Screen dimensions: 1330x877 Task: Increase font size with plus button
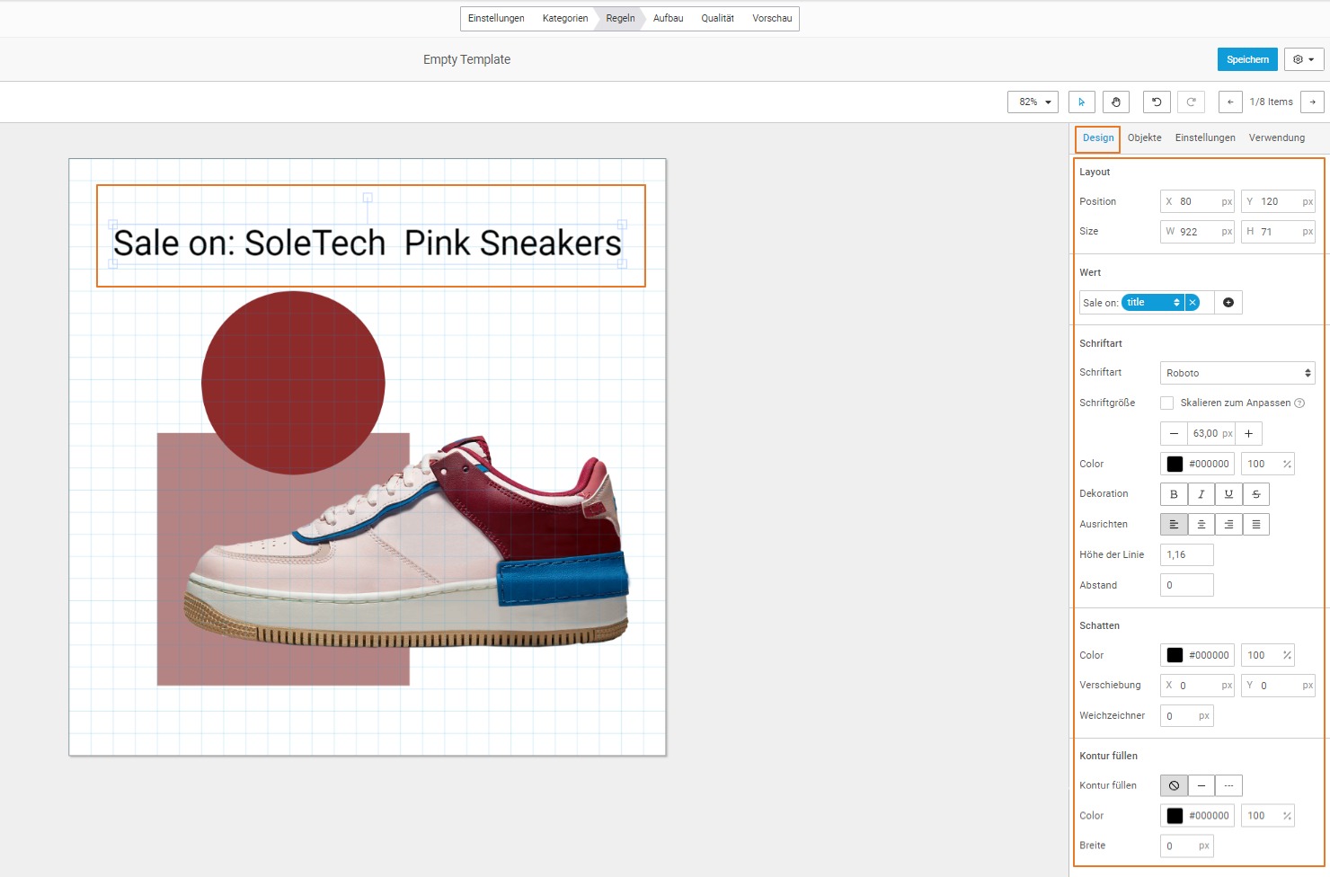(1248, 433)
